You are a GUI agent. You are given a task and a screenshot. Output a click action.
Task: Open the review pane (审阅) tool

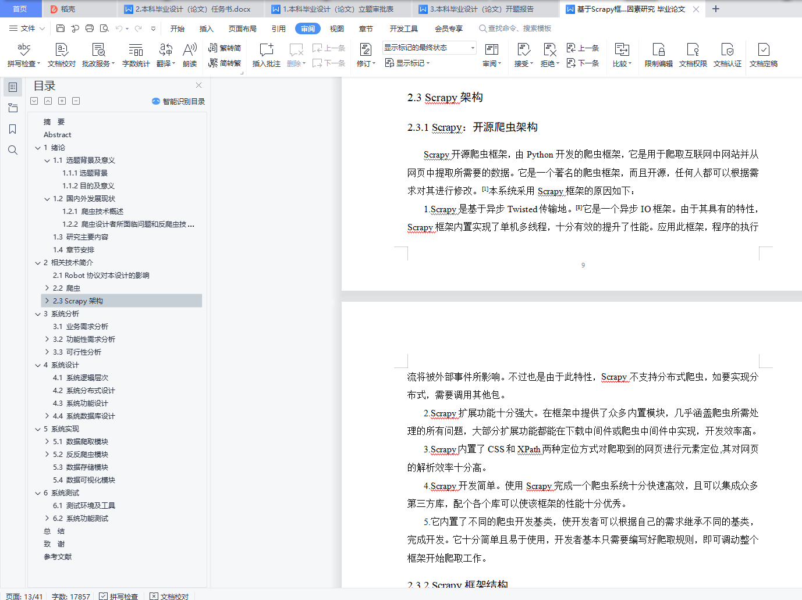[491, 55]
